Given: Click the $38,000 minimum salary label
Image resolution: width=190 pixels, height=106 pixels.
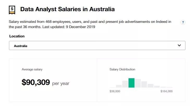Looking at the screenshot, I should pos(115,91).
